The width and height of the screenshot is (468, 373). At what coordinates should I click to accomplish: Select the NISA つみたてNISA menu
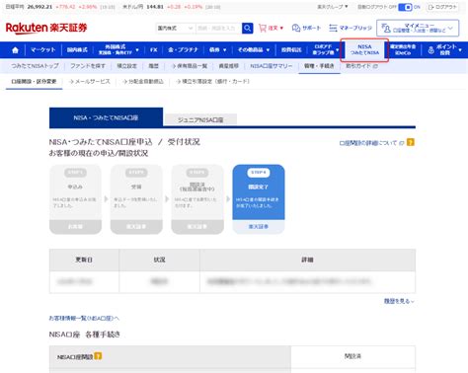pos(364,50)
